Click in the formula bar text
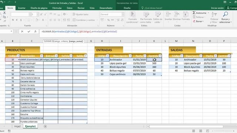The width and height of the screenshot is (237, 133). coord(79,31)
